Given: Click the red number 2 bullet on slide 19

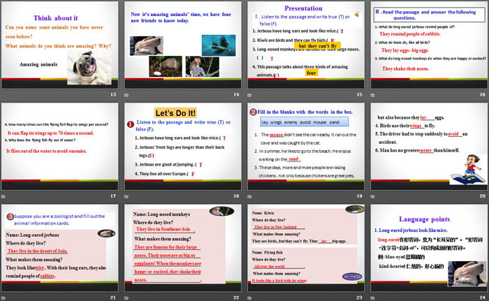Looking at the screenshot, I should tap(253, 112).
